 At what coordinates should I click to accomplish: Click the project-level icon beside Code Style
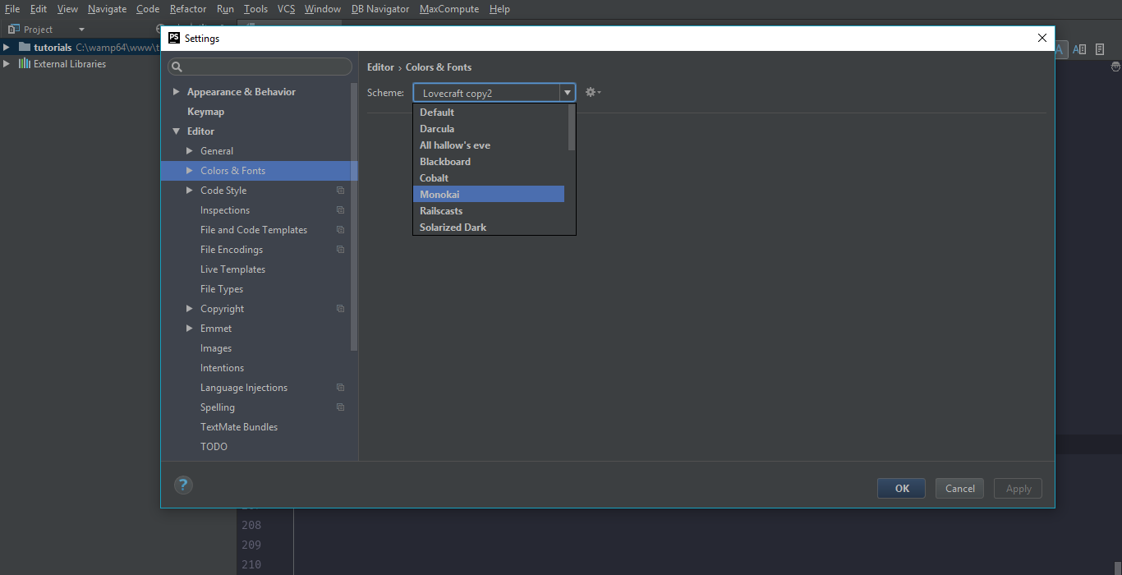[x=340, y=191]
